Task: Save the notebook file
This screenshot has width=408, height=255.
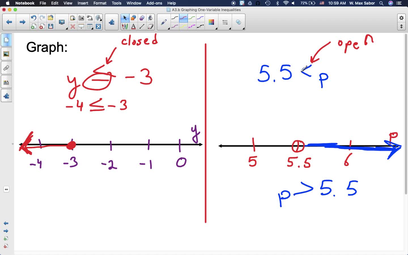Action: click(50, 26)
